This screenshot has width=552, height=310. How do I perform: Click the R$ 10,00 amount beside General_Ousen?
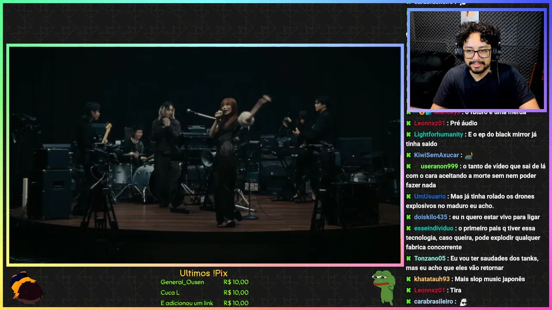point(236,282)
